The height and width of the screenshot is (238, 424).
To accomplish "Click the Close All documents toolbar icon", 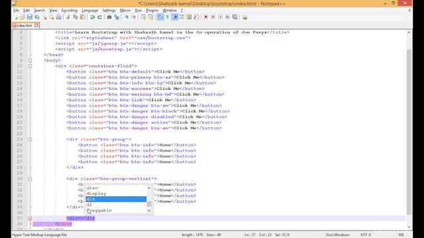I will [x=52, y=17].
